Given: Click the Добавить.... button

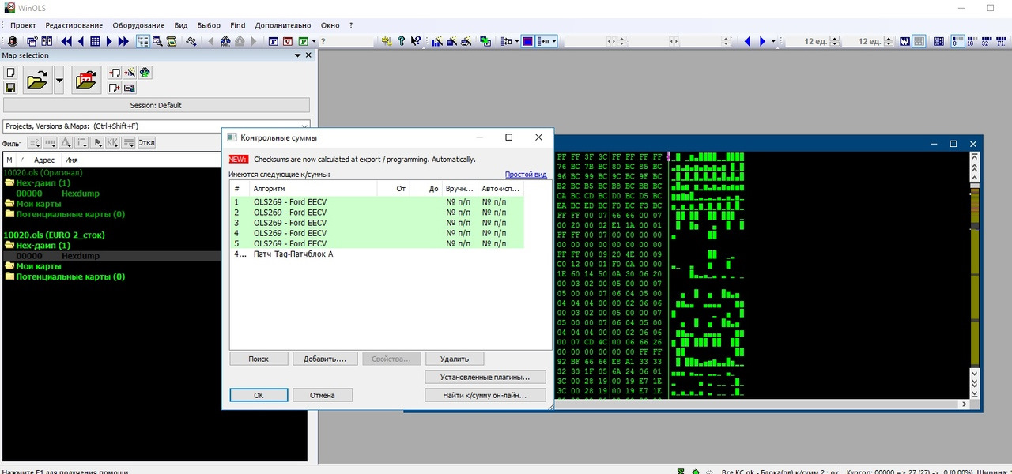Looking at the screenshot, I should click(325, 359).
